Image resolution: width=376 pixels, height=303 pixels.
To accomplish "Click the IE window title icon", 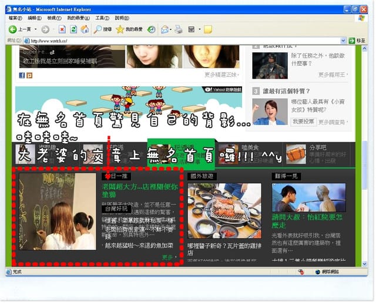I will click(9, 9).
